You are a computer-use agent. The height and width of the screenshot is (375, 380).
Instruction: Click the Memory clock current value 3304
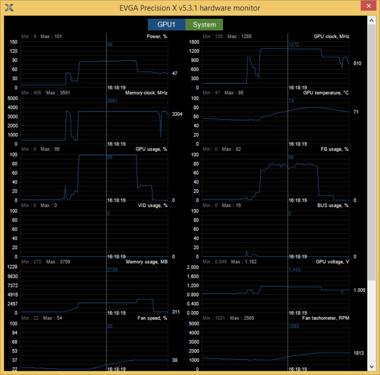click(x=177, y=114)
